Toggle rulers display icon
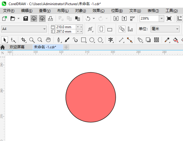Image resolution: width=183 pixels, height=141 pixels. [x=180, y=18]
